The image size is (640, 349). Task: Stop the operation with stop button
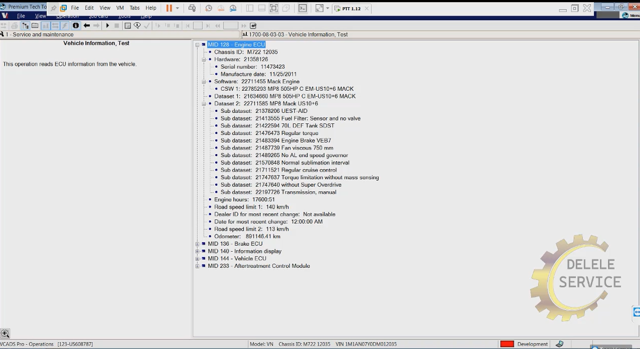(x=117, y=26)
